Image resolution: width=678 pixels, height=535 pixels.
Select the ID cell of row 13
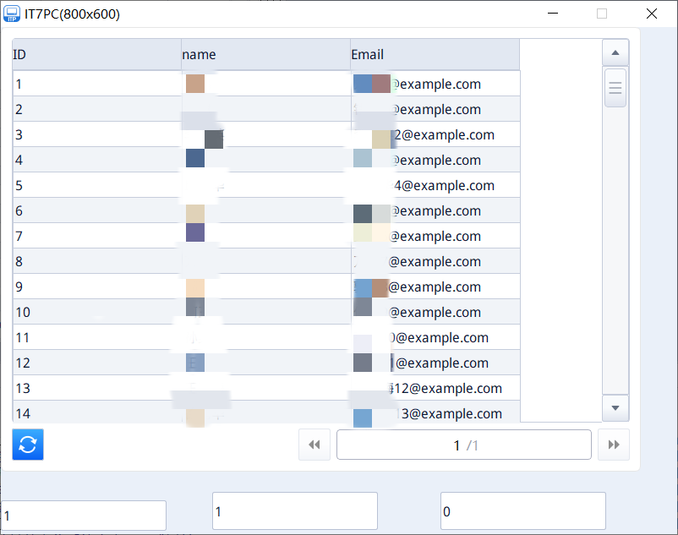(x=97, y=388)
